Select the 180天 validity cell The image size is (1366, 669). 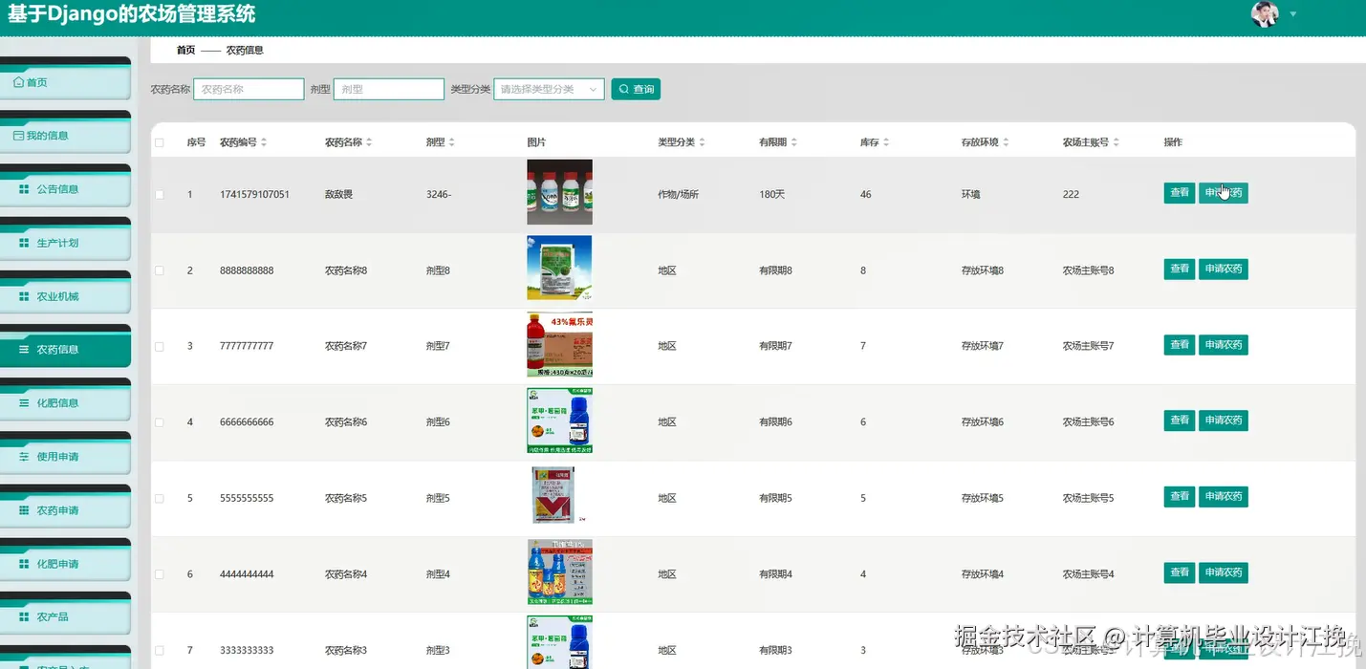772,195
